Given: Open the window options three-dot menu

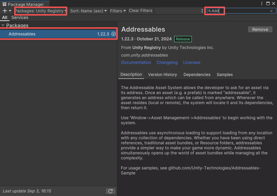Looking at the screenshot, I should click(x=262, y=3).
